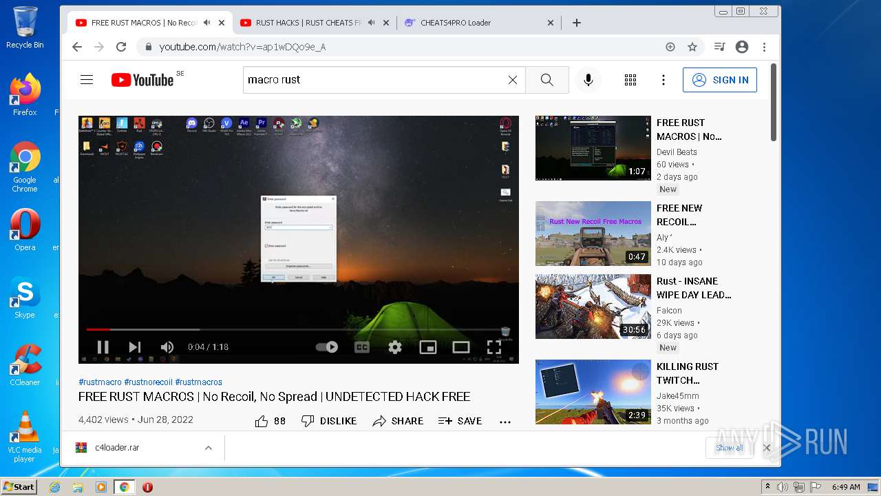Turn on closed captions

coord(362,347)
